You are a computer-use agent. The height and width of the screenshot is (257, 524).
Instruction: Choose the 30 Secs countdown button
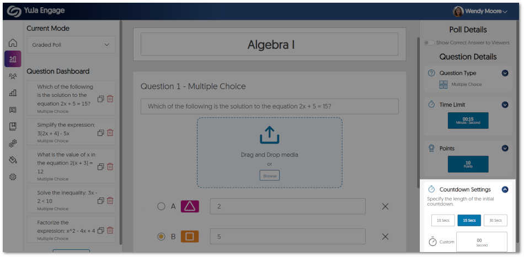point(495,220)
